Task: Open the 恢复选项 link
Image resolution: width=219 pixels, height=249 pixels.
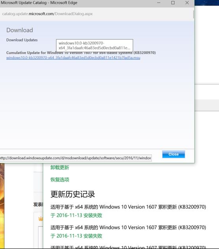Action: [x=60, y=180]
